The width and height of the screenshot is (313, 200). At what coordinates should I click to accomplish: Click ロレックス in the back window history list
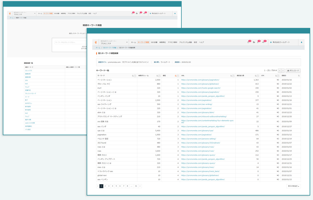[29, 71]
